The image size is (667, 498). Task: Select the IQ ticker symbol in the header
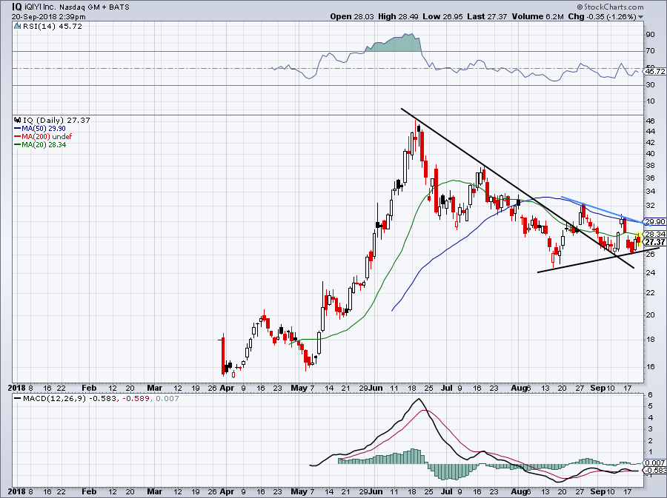click(16, 7)
